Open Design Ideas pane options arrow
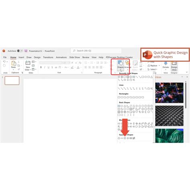The height and width of the screenshot is (190, 190). point(182,77)
